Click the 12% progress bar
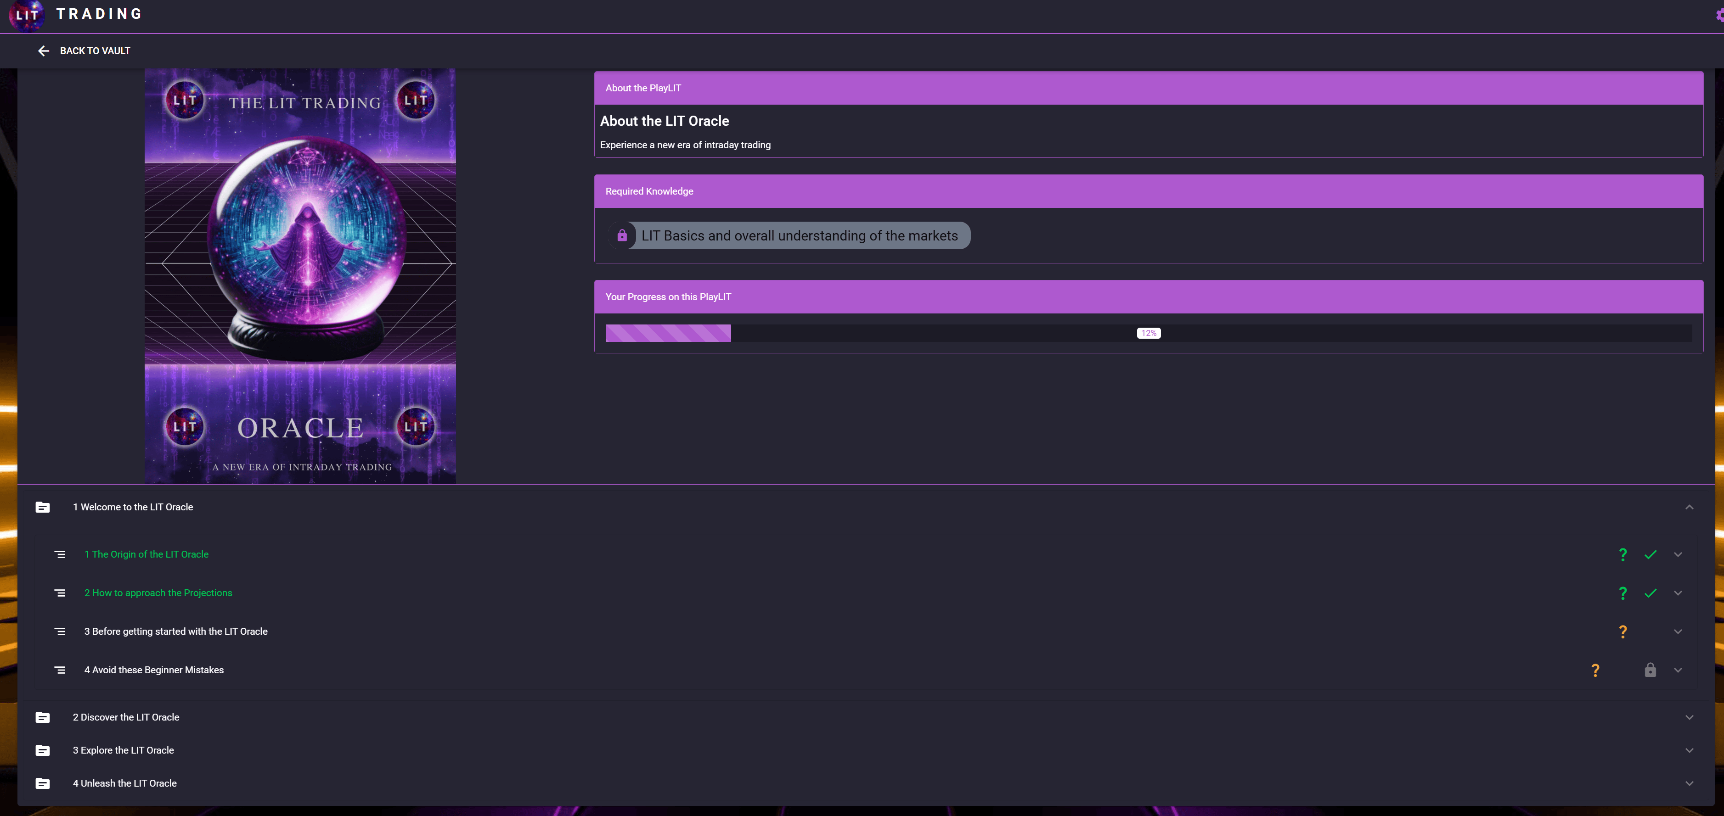This screenshot has width=1724, height=816. [1149, 333]
